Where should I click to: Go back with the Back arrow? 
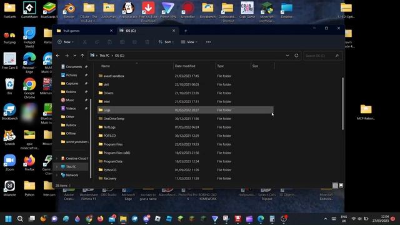[58, 56]
